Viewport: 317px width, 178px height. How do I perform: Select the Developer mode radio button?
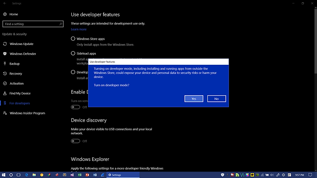tap(73, 72)
